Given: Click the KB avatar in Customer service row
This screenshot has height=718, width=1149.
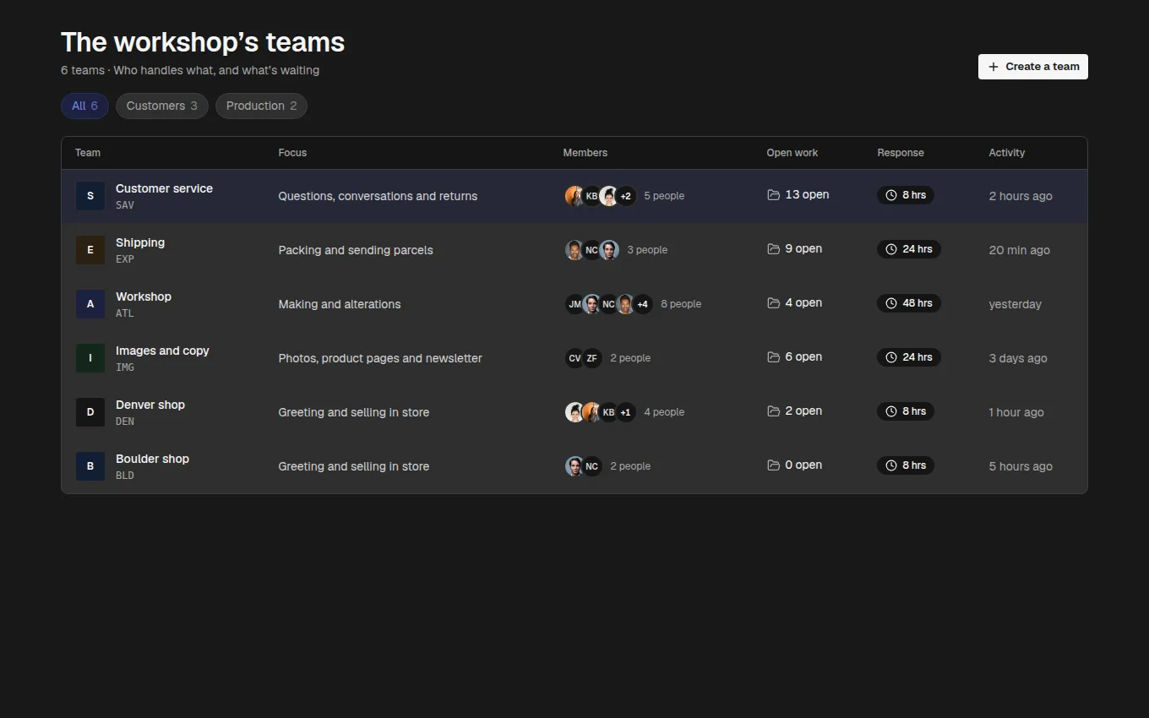Looking at the screenshot, I should click(x=591, y=196).
